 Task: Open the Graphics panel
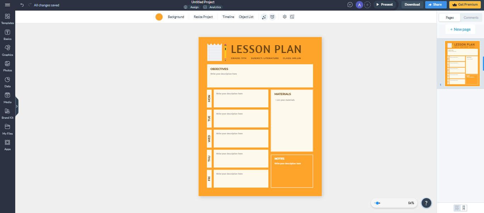point(7,49)
